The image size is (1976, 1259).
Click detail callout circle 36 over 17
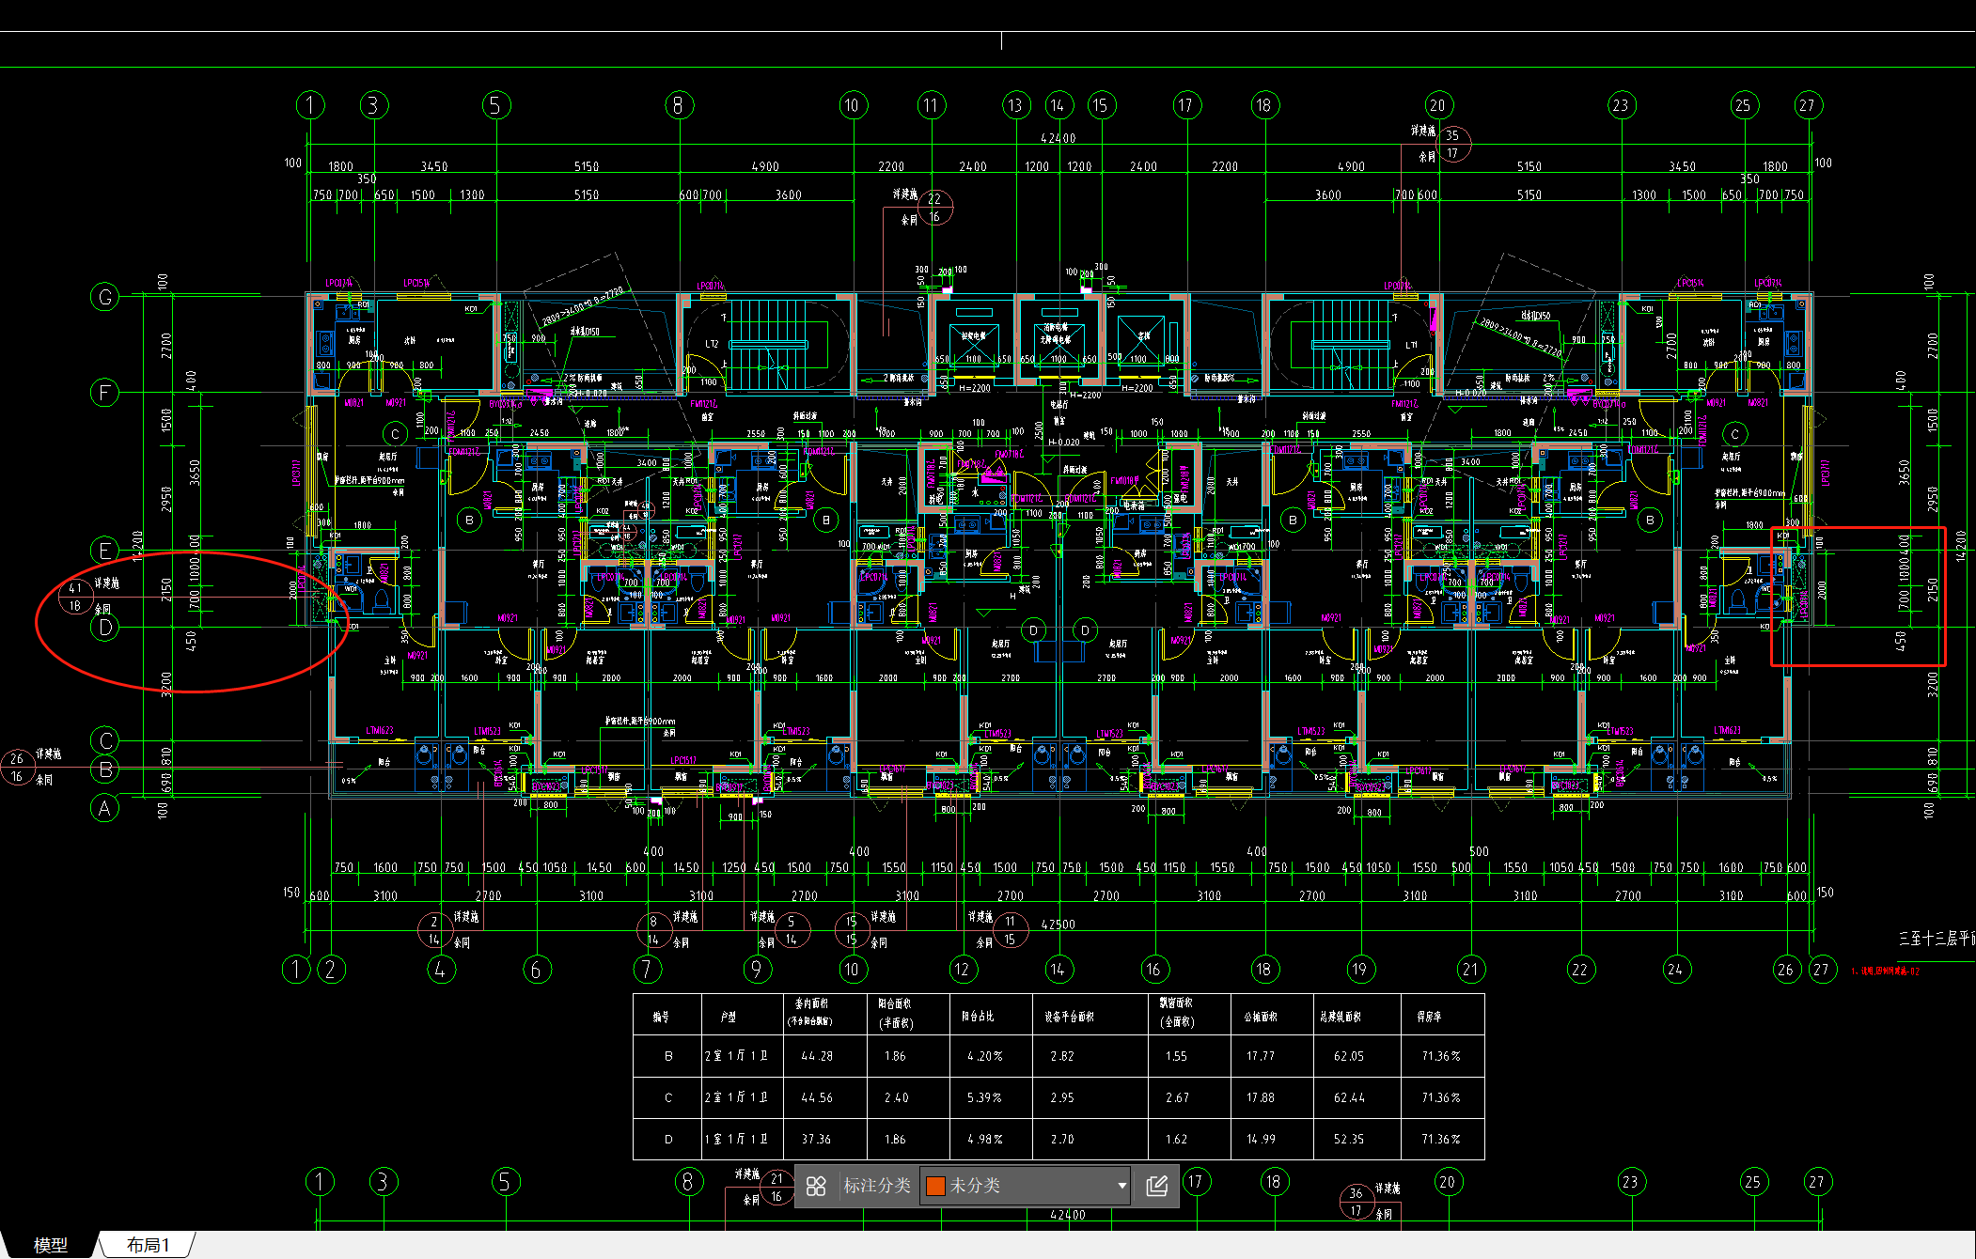tap(1357, 1202)
